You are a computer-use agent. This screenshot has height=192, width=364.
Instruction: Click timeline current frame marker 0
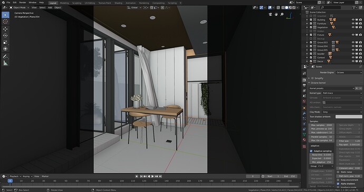point(10,181)
